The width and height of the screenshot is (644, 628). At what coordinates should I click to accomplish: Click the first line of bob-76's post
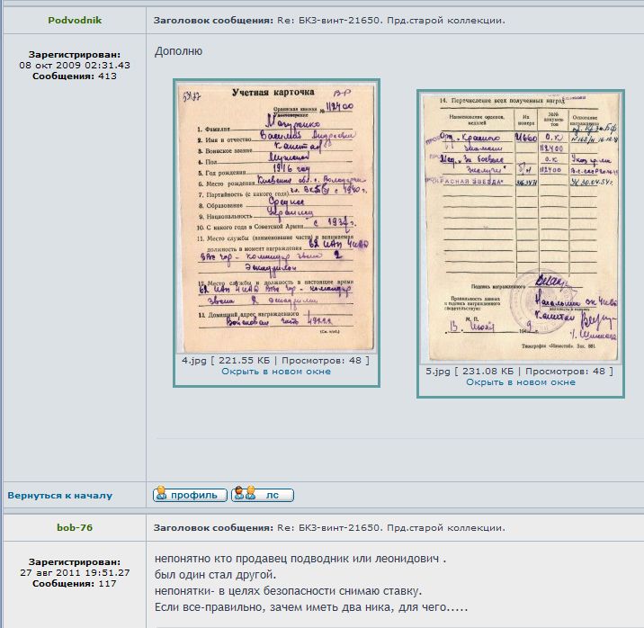pos(300,559)
